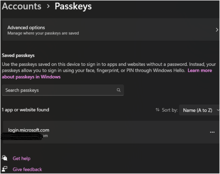Focus the Search passkeys field
The image size is (220, 174).
[x=63, y=90]
